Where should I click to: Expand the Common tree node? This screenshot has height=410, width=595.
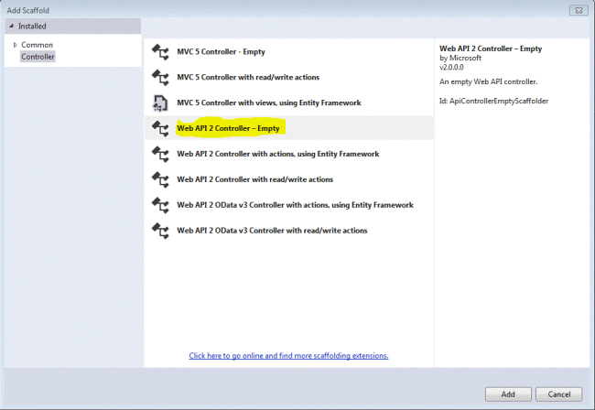click(16, 45)
